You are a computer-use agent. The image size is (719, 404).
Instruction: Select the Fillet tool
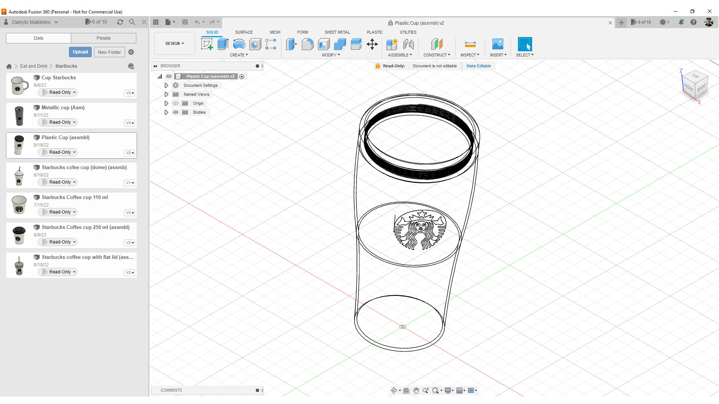[x=307, y=44]
